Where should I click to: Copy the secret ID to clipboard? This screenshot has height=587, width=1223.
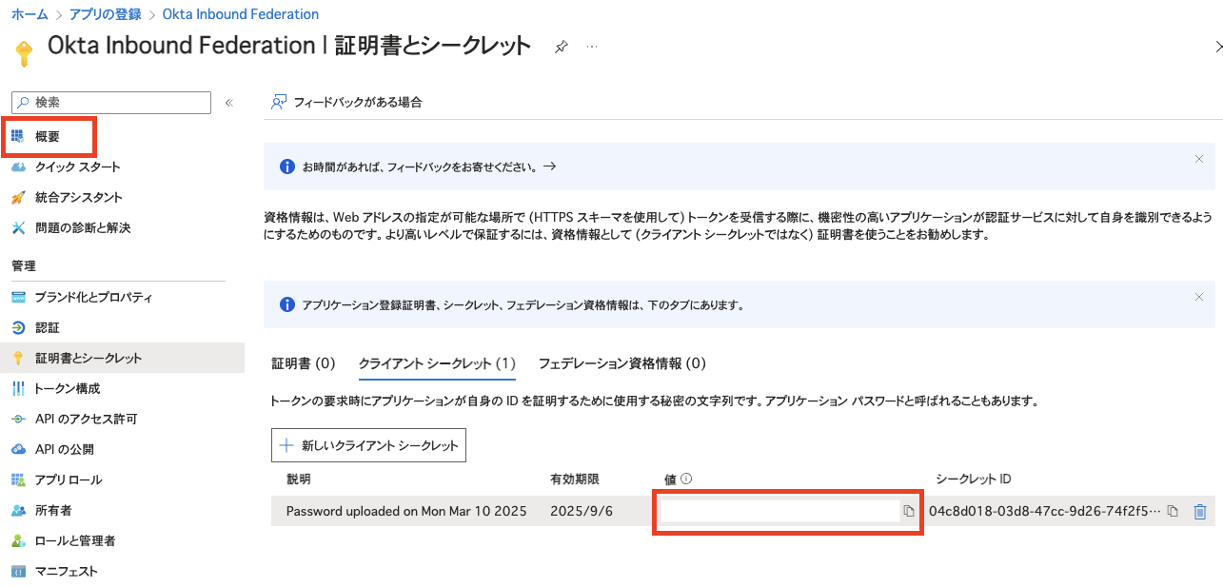click(1173, 512)
